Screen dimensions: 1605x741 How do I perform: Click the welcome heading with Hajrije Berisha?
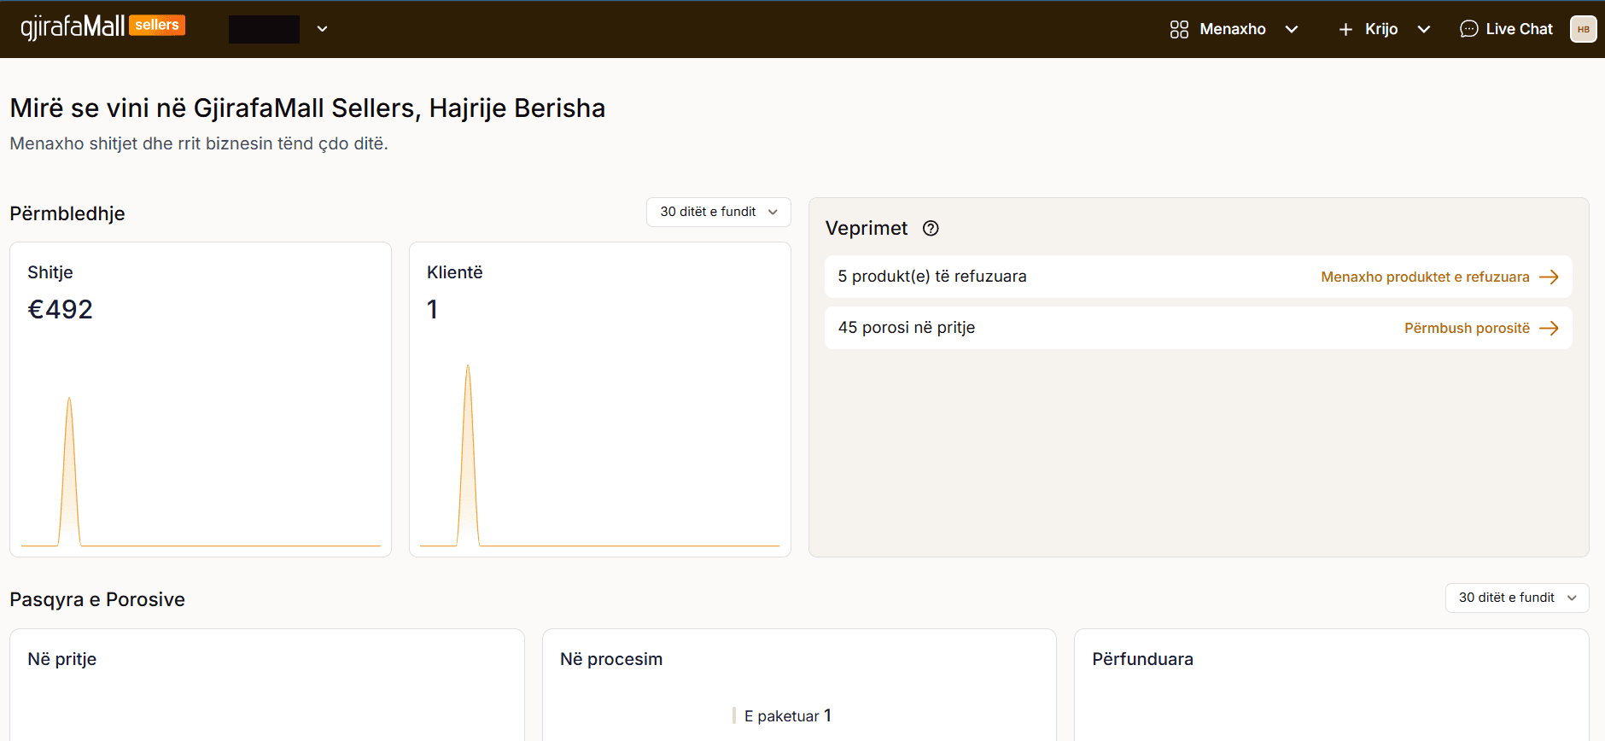pyautogui.click(x=307, y=108)
